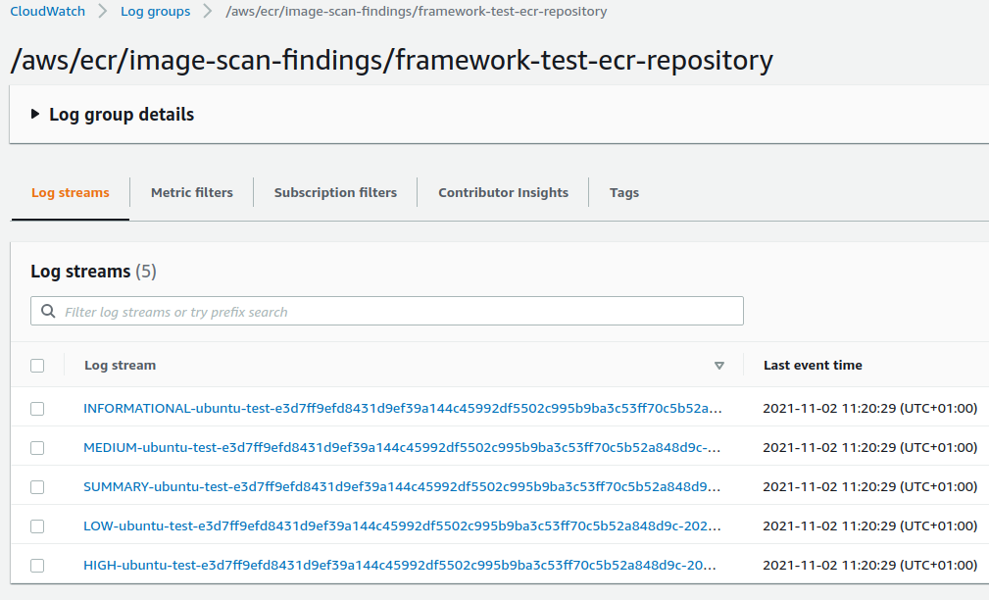Open the HIGH-ubuntu-test log stream link
The image size is (989, 600).
tap(400, 565)
